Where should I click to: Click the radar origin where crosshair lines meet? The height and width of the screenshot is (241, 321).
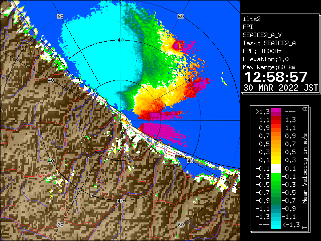point(120,120)
